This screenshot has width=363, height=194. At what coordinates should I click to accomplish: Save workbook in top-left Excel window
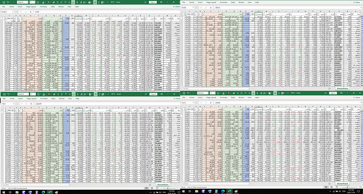(x=4, y=2)
